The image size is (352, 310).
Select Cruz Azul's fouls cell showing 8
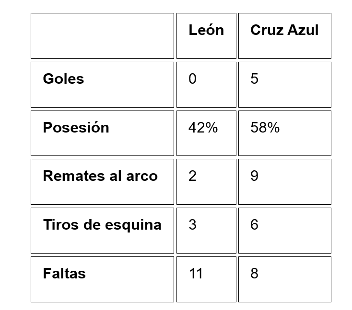click(284, 279)
